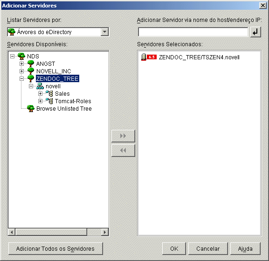Open help with the Ajuda button
269x261 pixels.
(x=245, y=249)
